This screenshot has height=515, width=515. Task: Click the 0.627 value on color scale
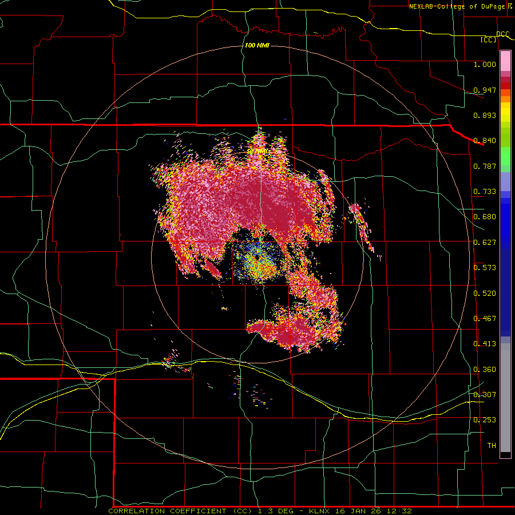tap(485, 243)
